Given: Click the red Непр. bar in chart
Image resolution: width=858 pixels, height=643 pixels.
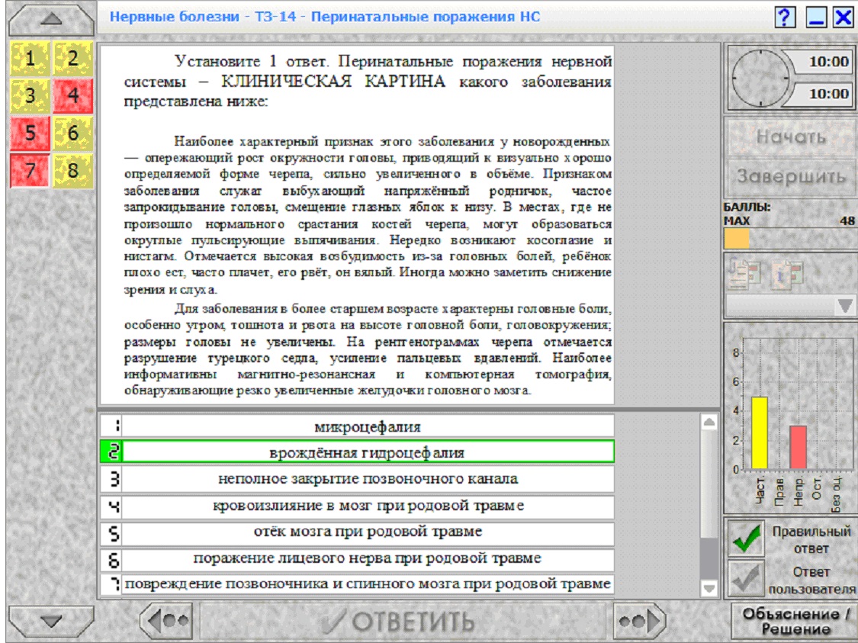Looking at the screenshot, I should pyautogui.click(x=798, y=448).
